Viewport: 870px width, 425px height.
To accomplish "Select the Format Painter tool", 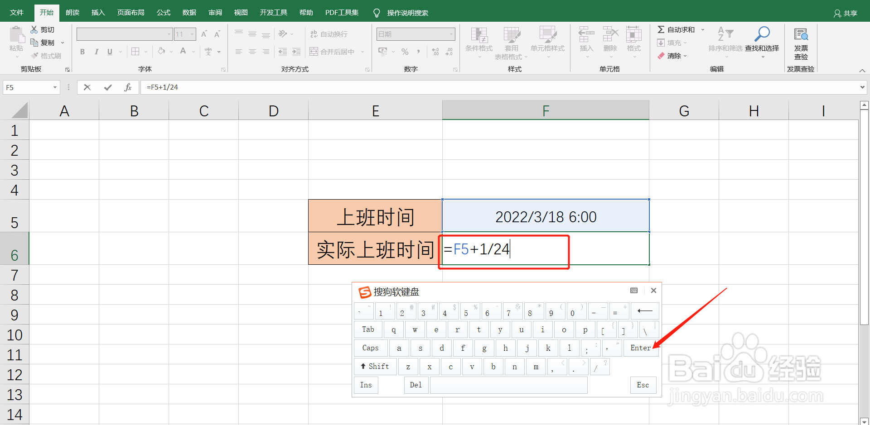I will 46,55.
